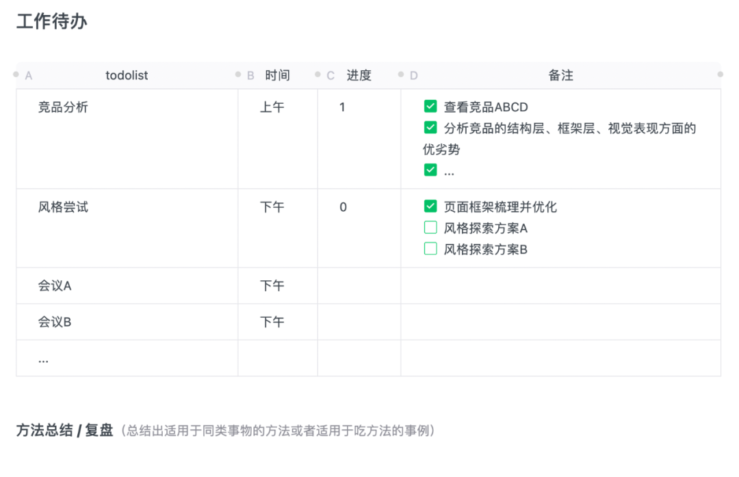Select column D 备注 header
Screen dimensions: 739x477
tap(560, 75)
